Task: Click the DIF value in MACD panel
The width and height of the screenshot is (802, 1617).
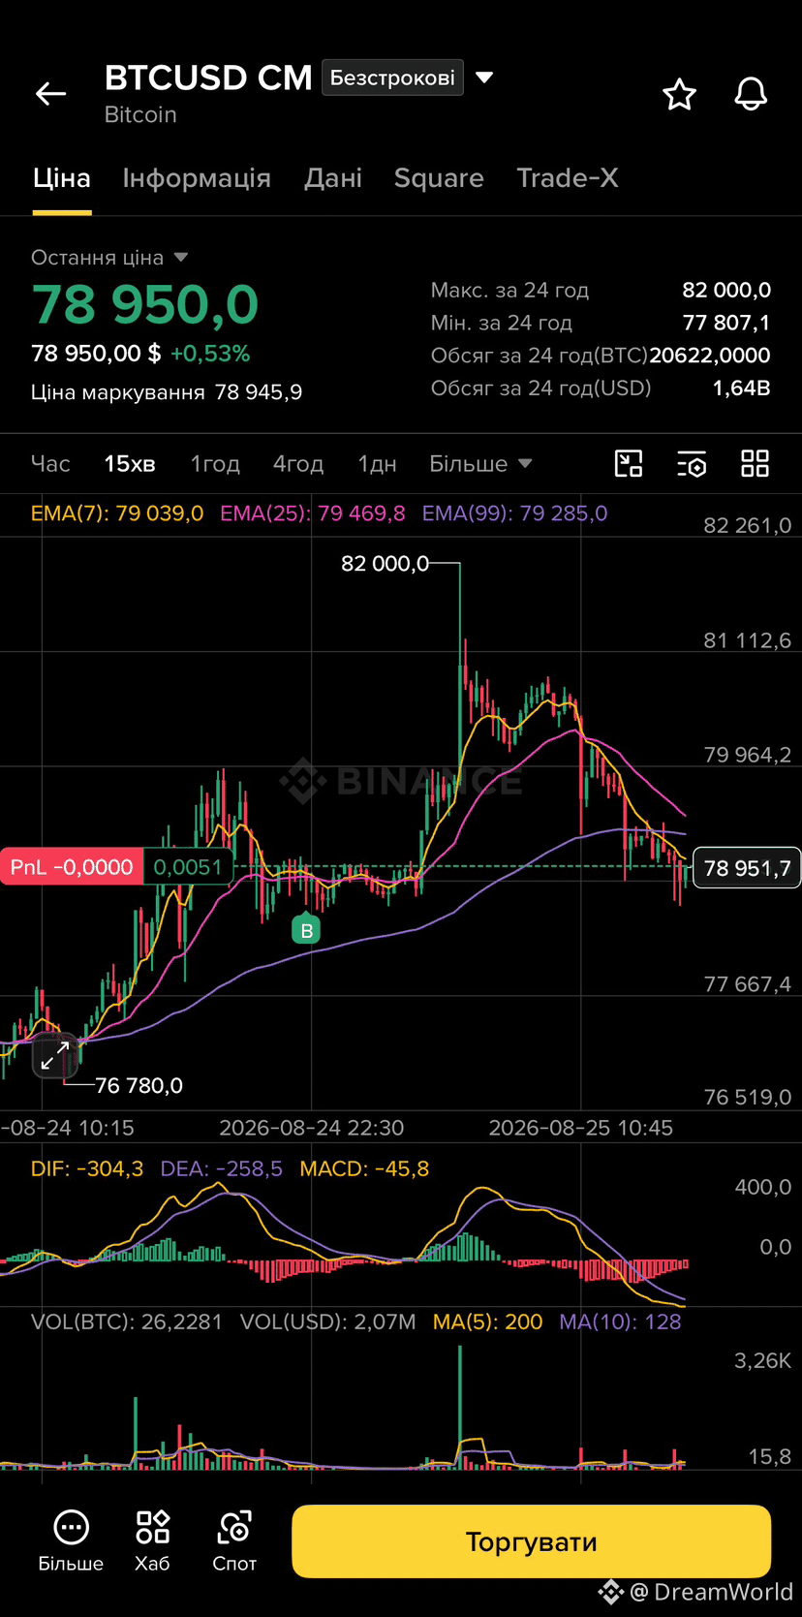Action: click(x=87, y=1169)
